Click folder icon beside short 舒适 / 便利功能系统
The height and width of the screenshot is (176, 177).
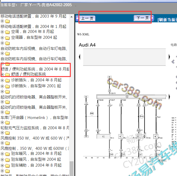coord(7,75)
